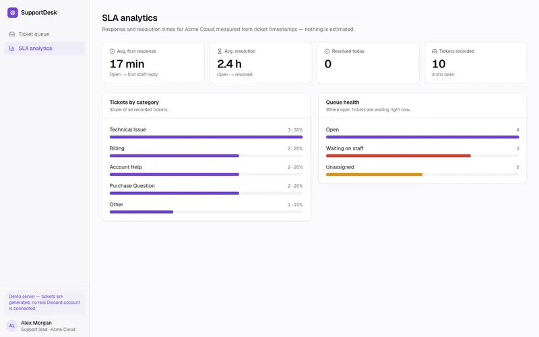Click the '4 still open' text
Screen dimensions: 539x337
click(x=443, y=75)
